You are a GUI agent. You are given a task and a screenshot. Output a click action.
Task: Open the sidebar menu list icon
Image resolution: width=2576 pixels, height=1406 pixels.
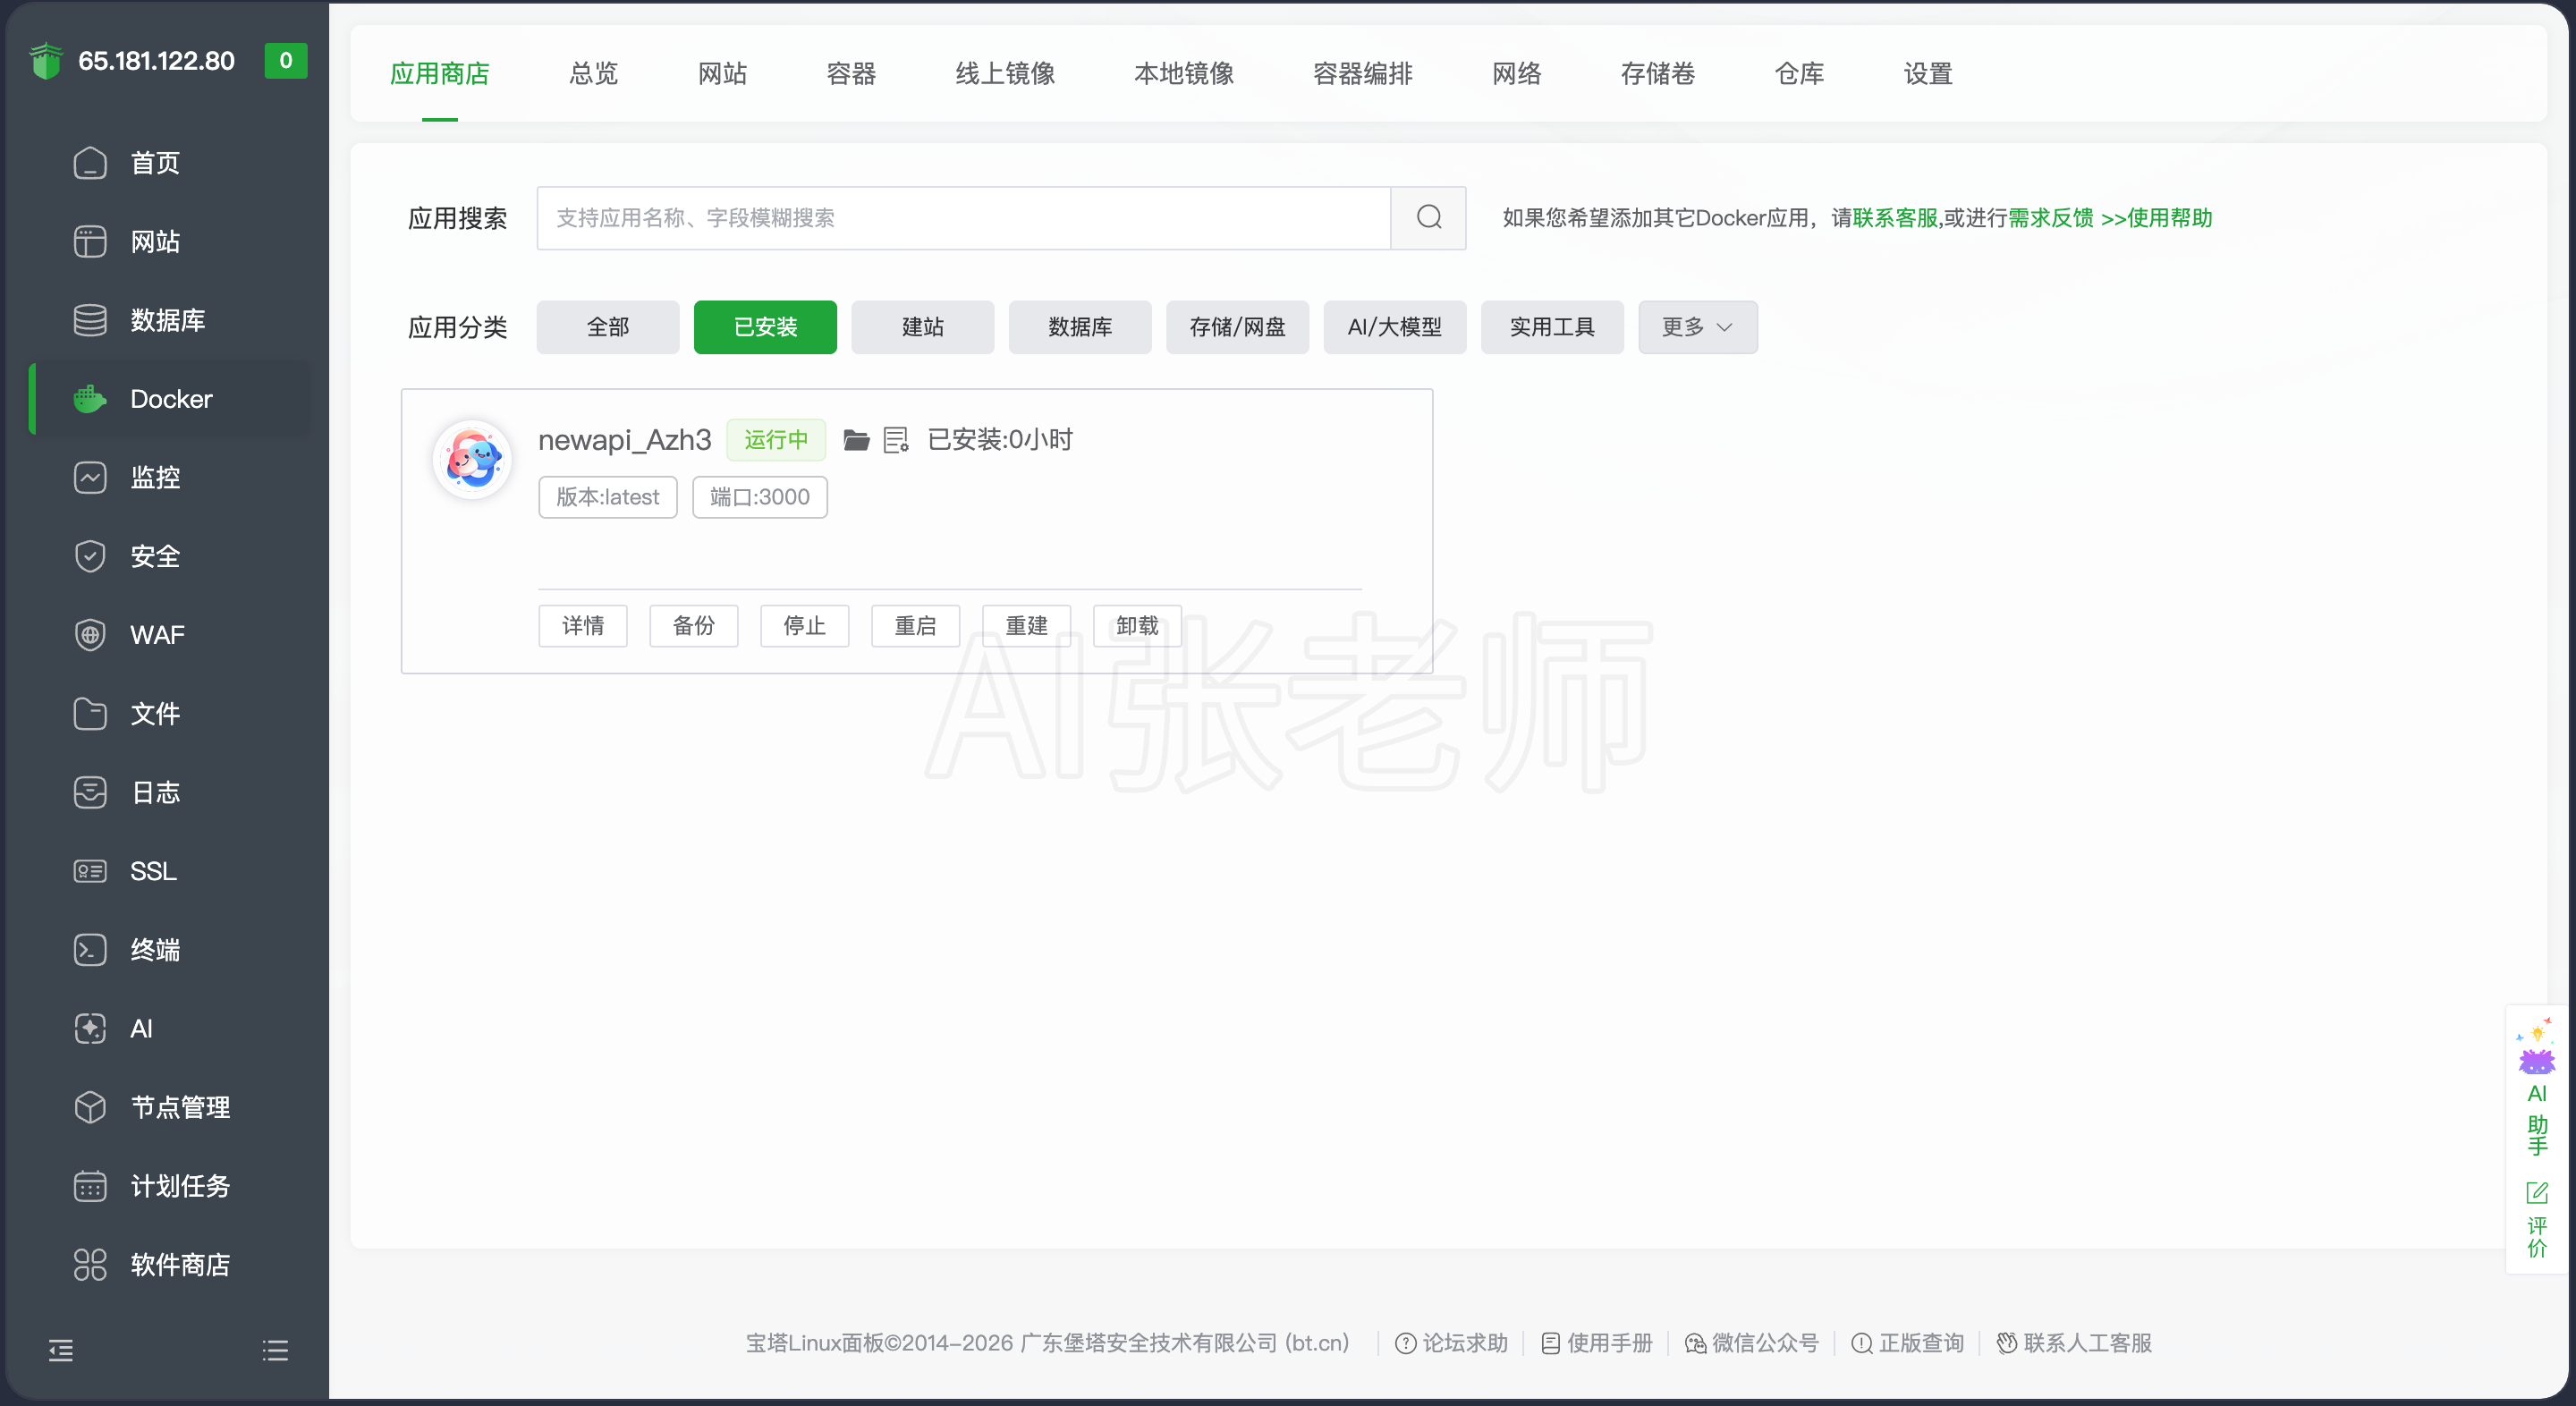(x=275, y=1350)
